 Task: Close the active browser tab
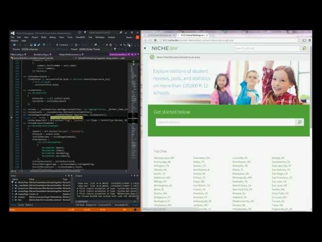click(x=207, y=35)
